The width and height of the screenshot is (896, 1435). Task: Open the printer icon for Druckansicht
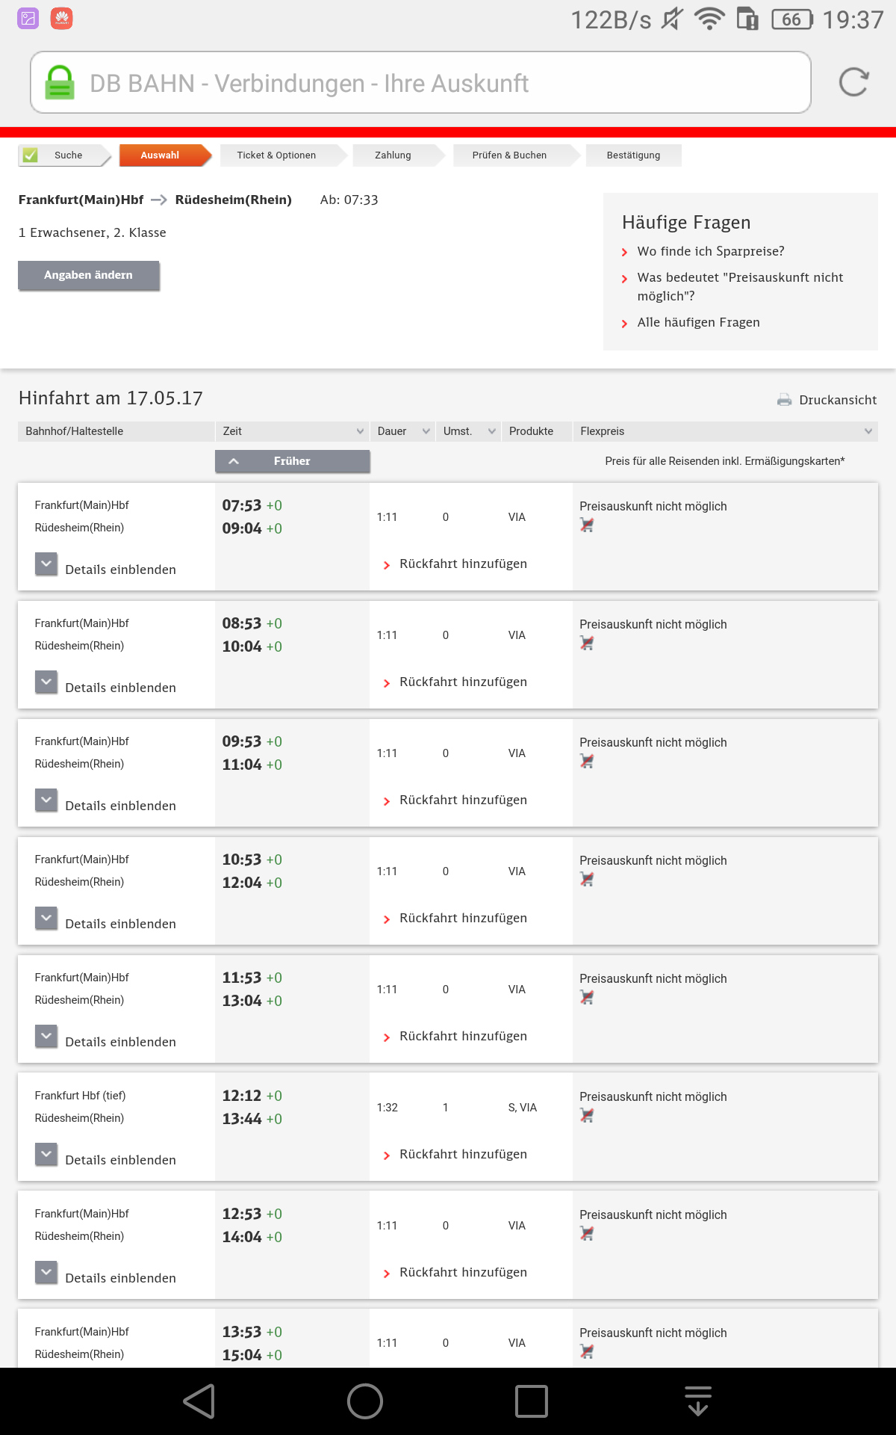click(x=784, y=400)
